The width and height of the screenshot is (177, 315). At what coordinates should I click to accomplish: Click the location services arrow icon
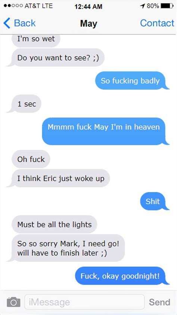pos(143,6)
